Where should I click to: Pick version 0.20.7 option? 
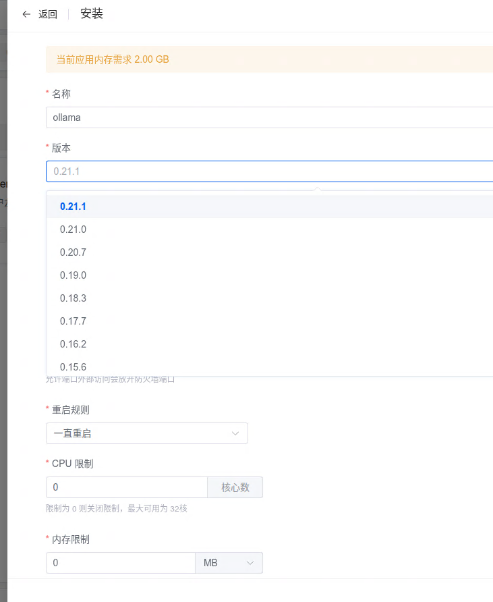[x=73, y=252]
